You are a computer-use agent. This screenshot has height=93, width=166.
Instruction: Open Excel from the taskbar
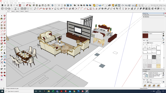coord(53,91)
